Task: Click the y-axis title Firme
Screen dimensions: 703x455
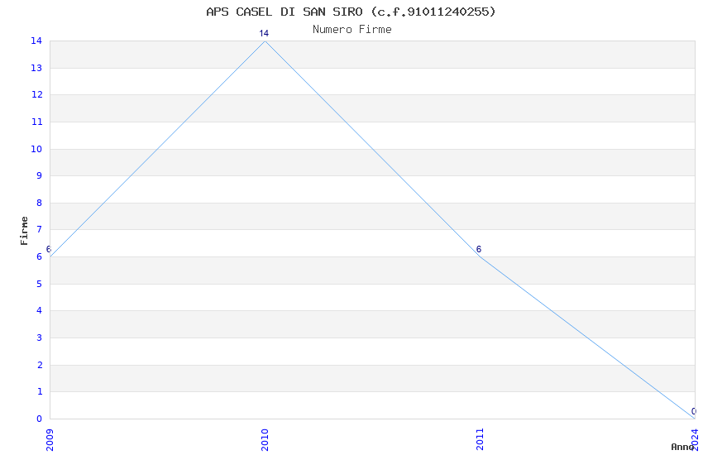Action: (24, 231)
